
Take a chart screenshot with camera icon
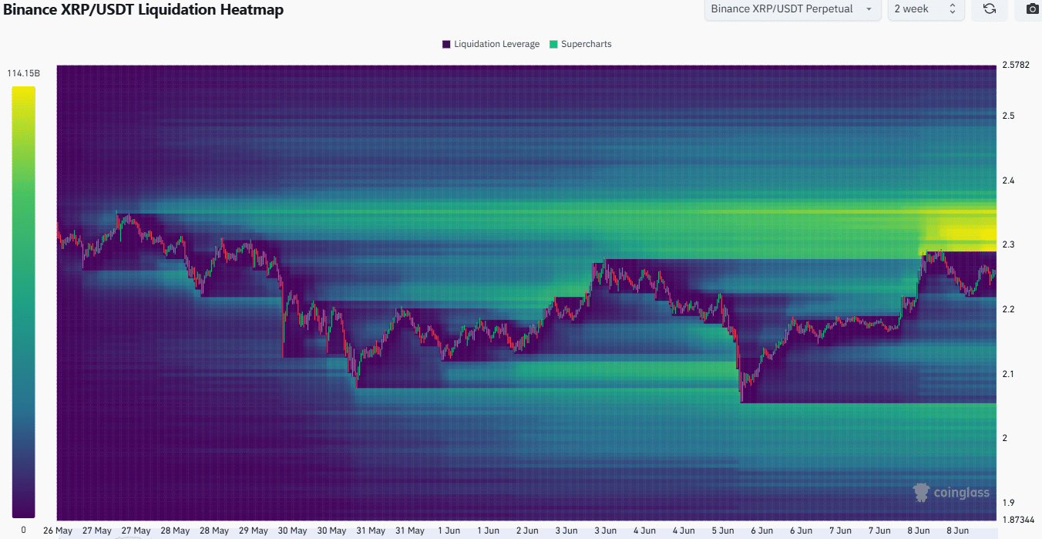(x=1032, y=9)
